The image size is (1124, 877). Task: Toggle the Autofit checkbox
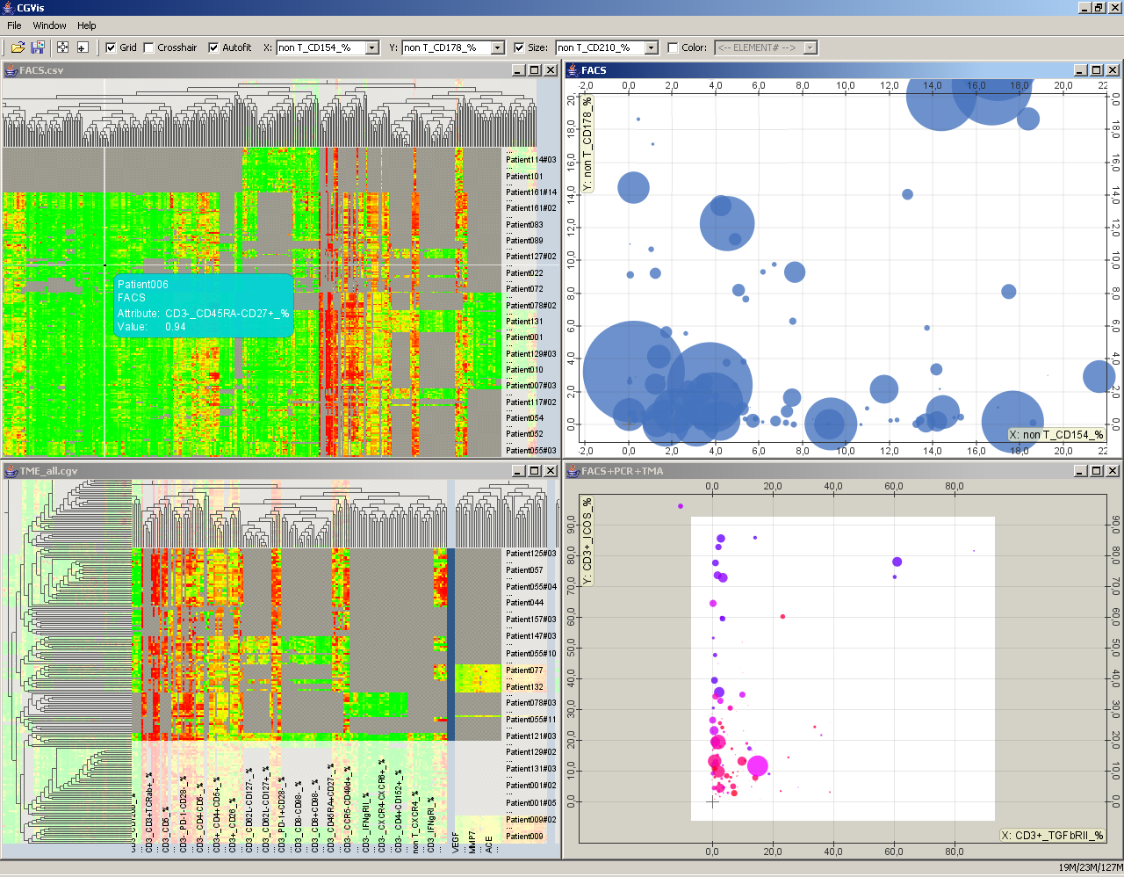tap(213, 48)
